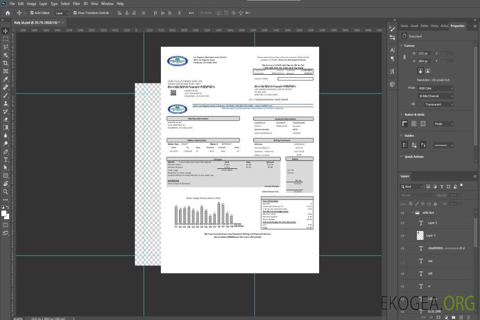This screenshot has height=320, width=480.
Task: Open the guide line style dropdown
Action: [x=443, y=145]
